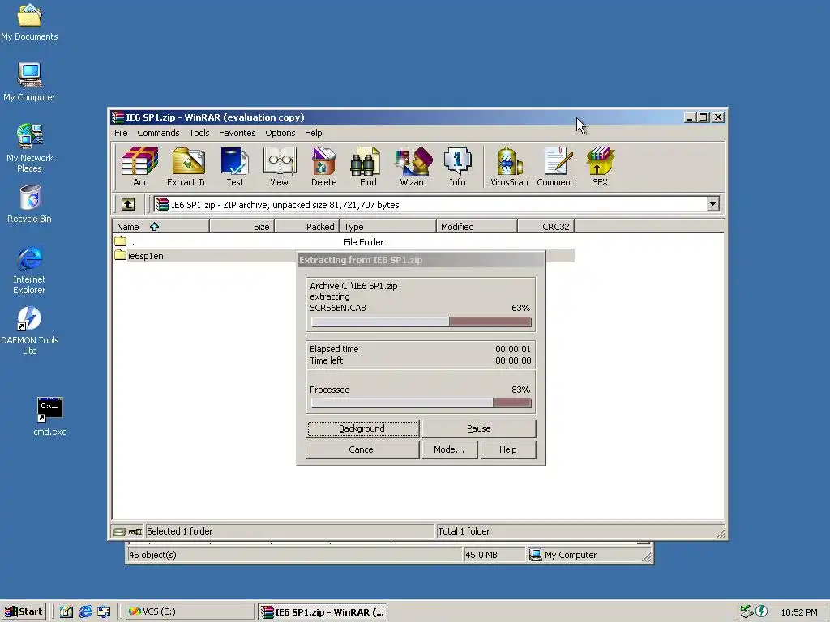Click the drive icon in status bar

click(x=120, y=531)
